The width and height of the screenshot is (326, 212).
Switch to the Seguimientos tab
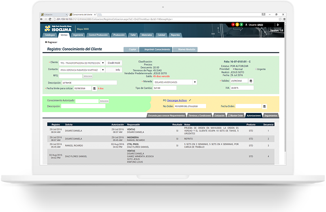271,116
